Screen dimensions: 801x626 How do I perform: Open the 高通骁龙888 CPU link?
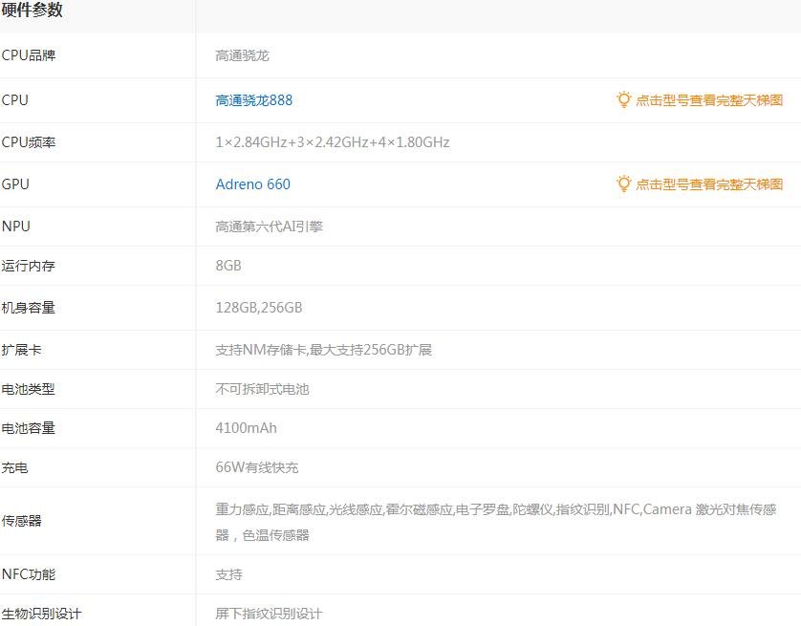[254, 100]
